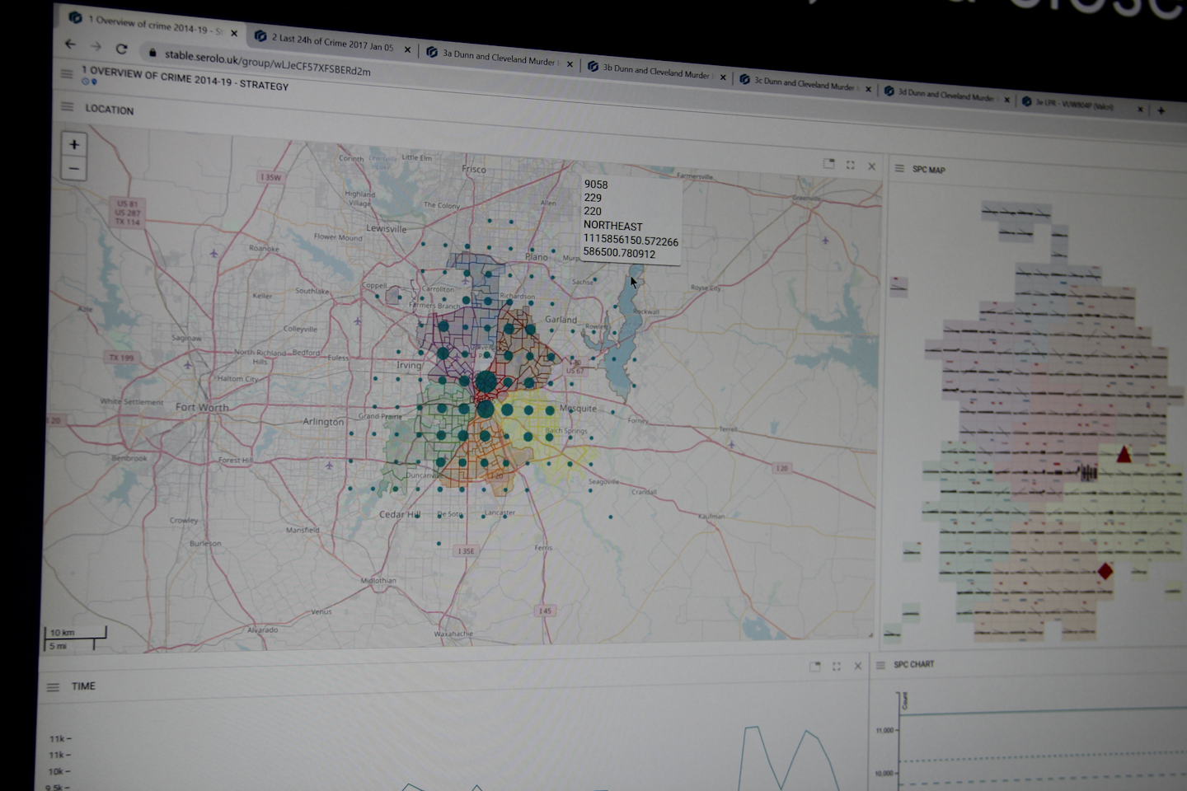Screen dimensions: 1187x791
Task: Close the '3c Dunn and Cleveland Murder' tab
Action: click(x=868, y=89)
